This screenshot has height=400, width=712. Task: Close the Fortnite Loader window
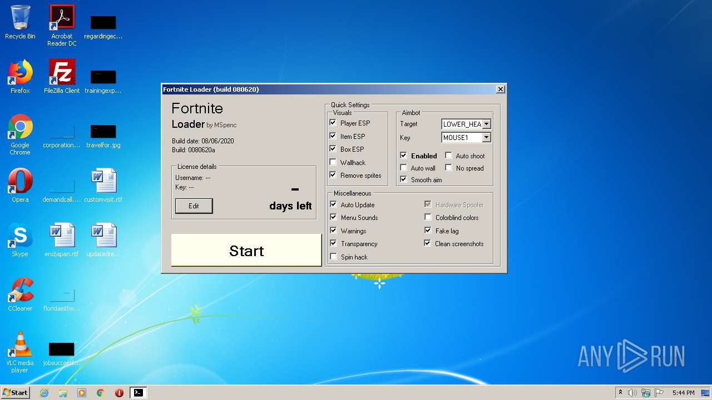(x=500, y=89)
